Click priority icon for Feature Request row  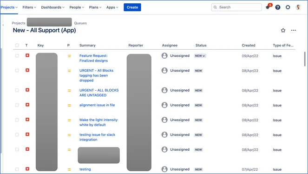69,56
